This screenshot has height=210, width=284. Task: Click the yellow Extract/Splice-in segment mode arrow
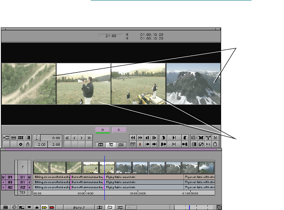coord(44,207)
